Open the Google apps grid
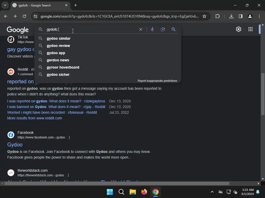 pos(251,29)
